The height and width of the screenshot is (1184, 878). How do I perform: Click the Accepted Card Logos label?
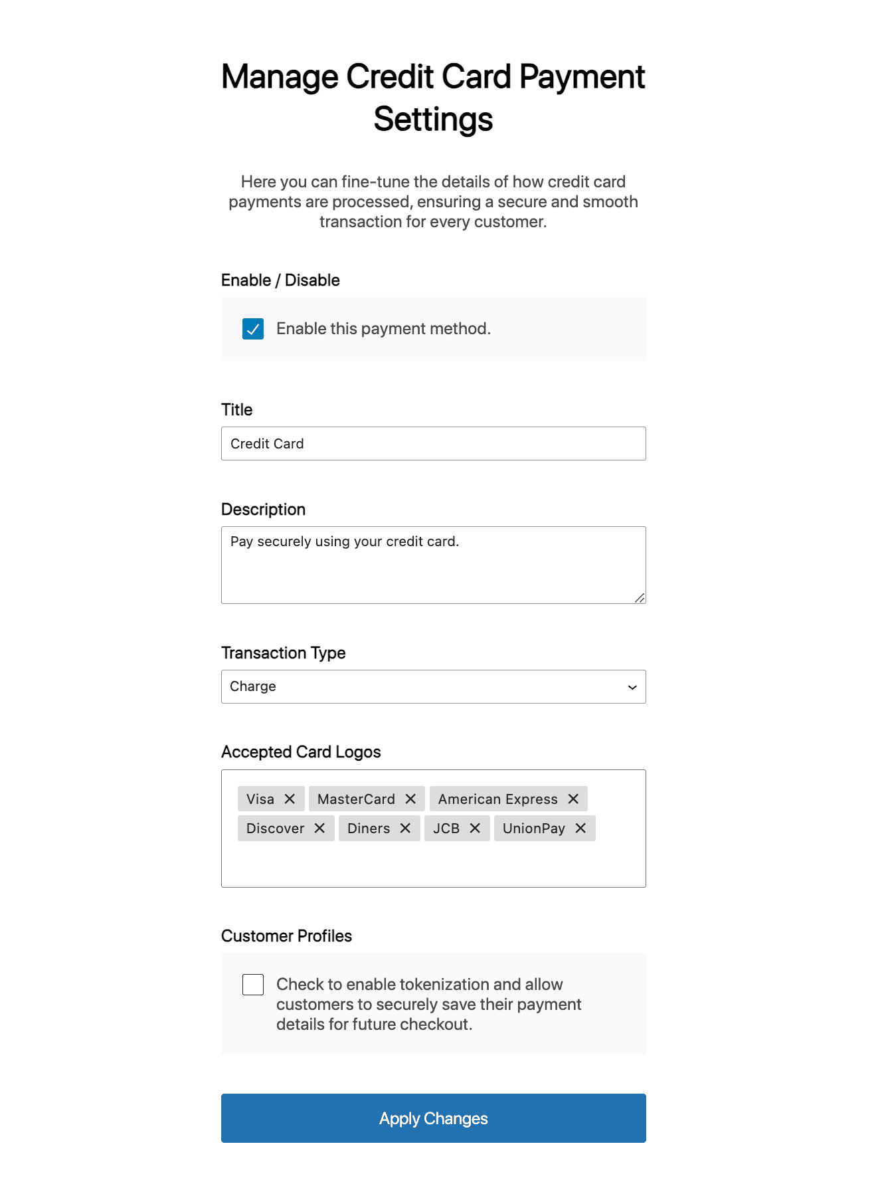point(301,751)
